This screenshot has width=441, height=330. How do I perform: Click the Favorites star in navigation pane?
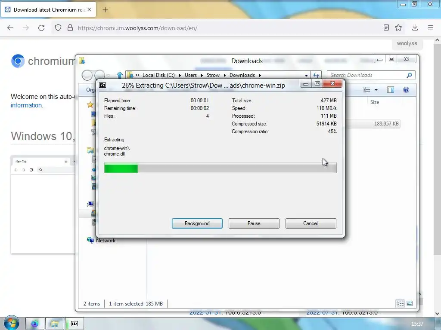tap(90, 105)
